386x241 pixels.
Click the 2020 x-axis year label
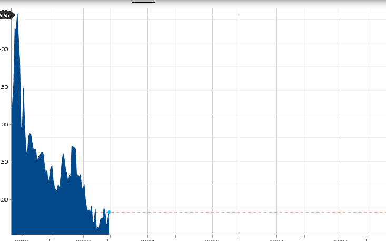(x=83, y=239)
